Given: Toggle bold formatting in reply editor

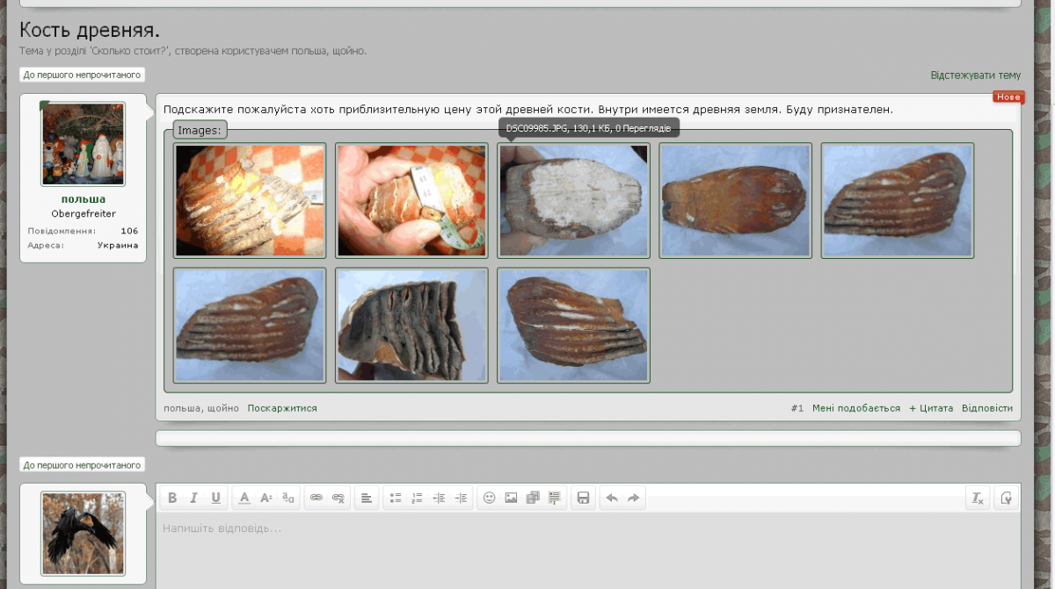Looking at the screenshot, I should (172, 498).
